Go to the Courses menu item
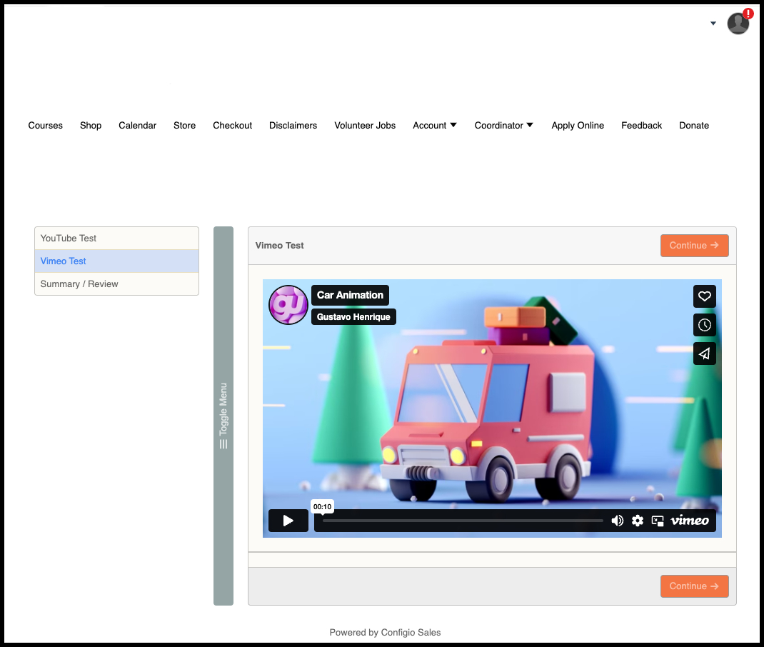Screen dimensions: 764x647 point(46,126)
